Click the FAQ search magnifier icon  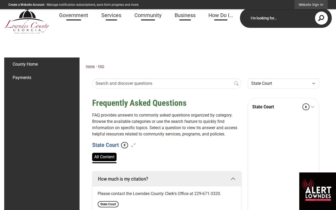click(236, 83)
